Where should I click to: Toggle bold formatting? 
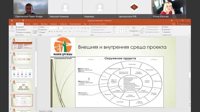pyautogui.click(x=49, y=31)
